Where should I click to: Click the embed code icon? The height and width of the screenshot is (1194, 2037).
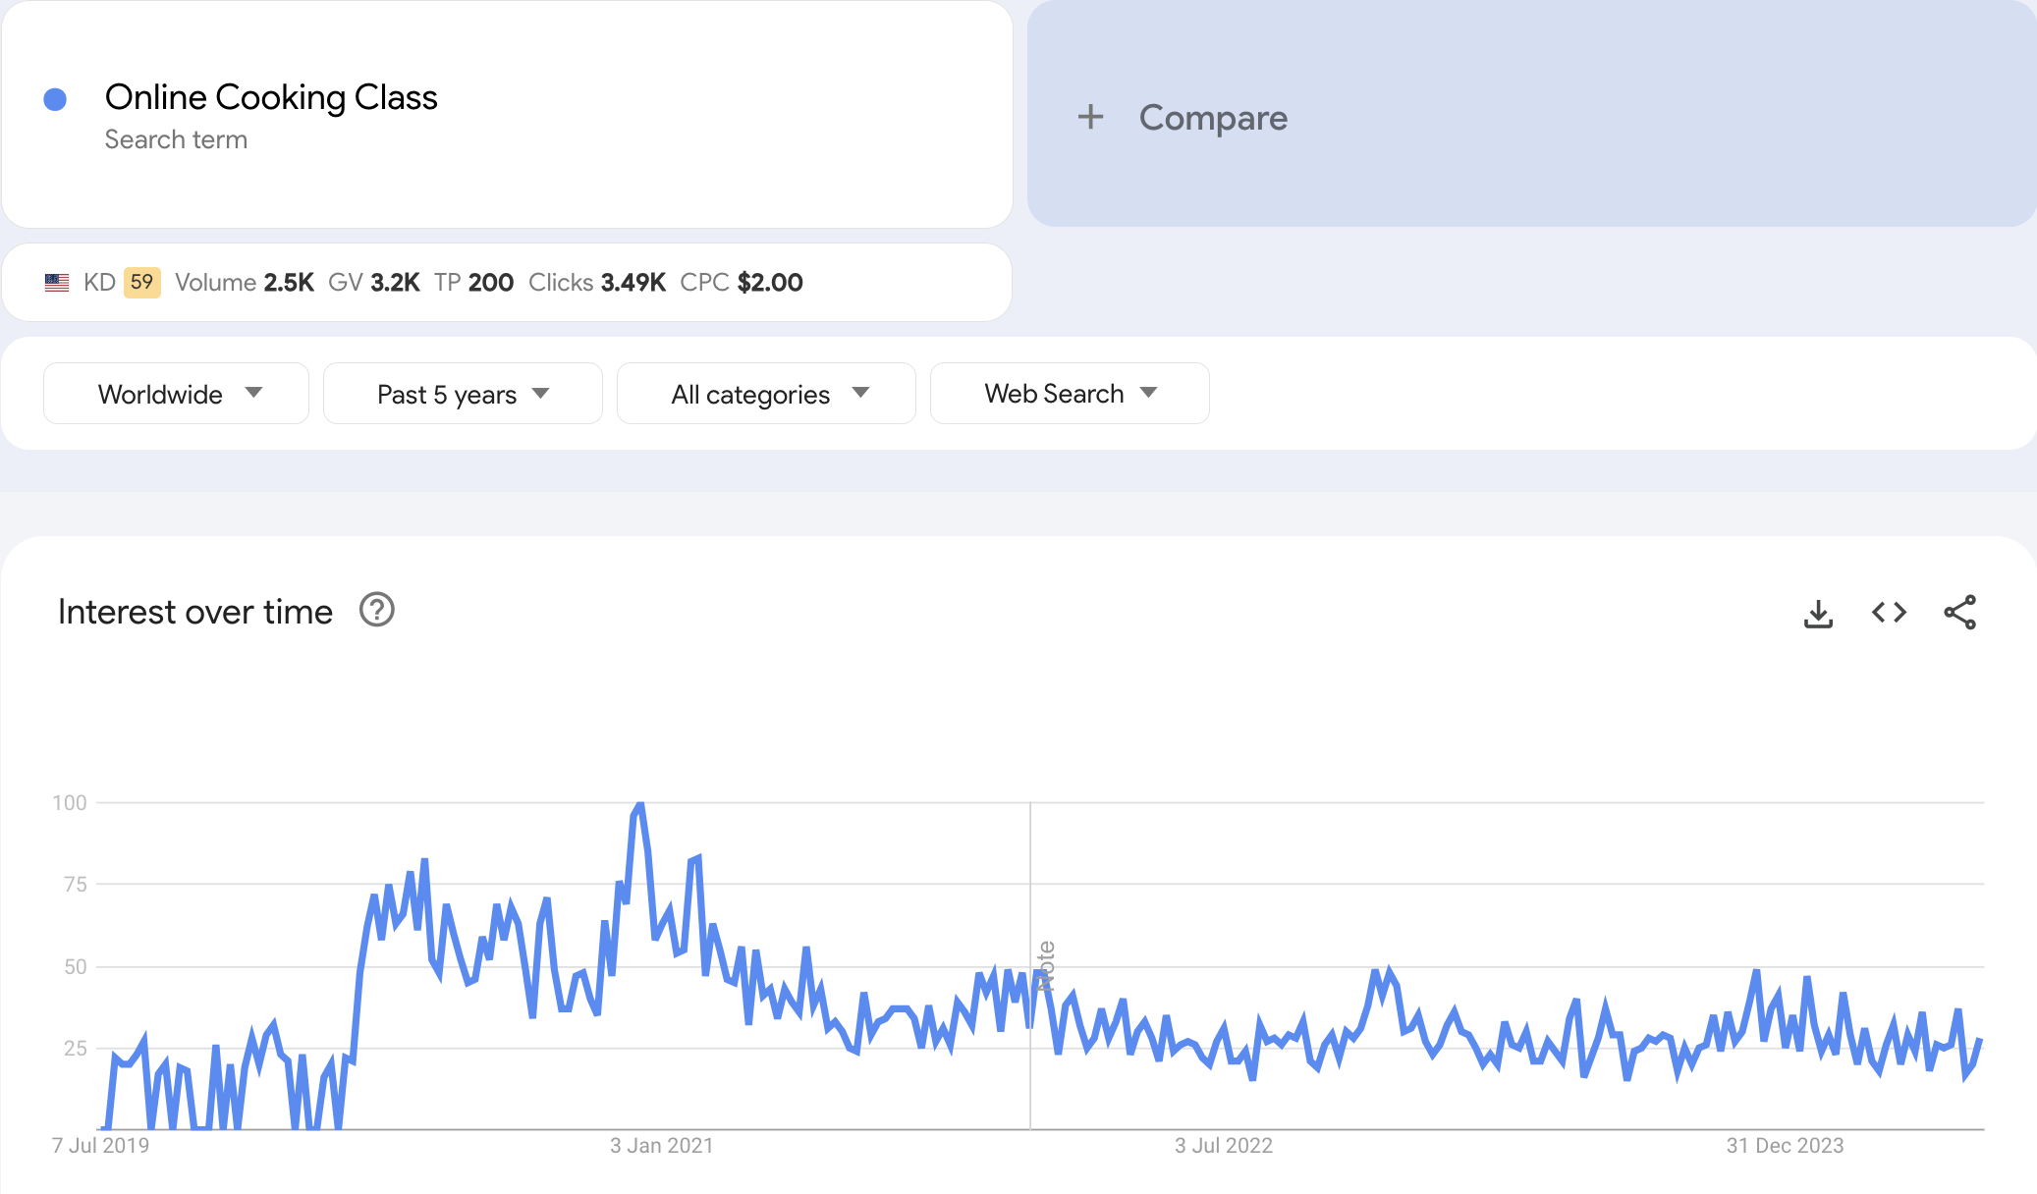1889,613
